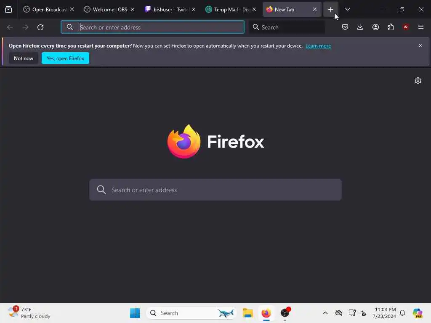Open the Windows Start menu
The image size is (431, 323).
point(135,313)
